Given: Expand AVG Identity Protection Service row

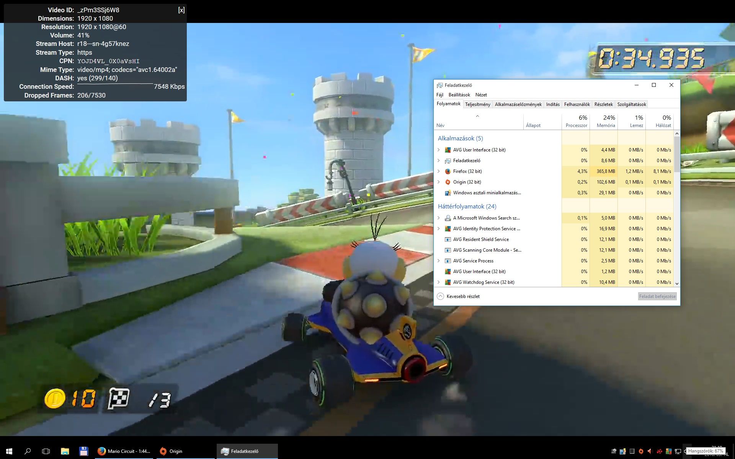Looking at the screenshot, I should pos(439,229).
